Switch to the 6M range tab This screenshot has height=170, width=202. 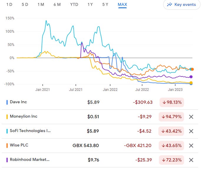coord(57,4)
